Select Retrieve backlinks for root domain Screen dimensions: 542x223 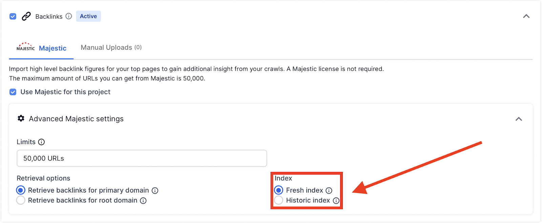[21, 200]
